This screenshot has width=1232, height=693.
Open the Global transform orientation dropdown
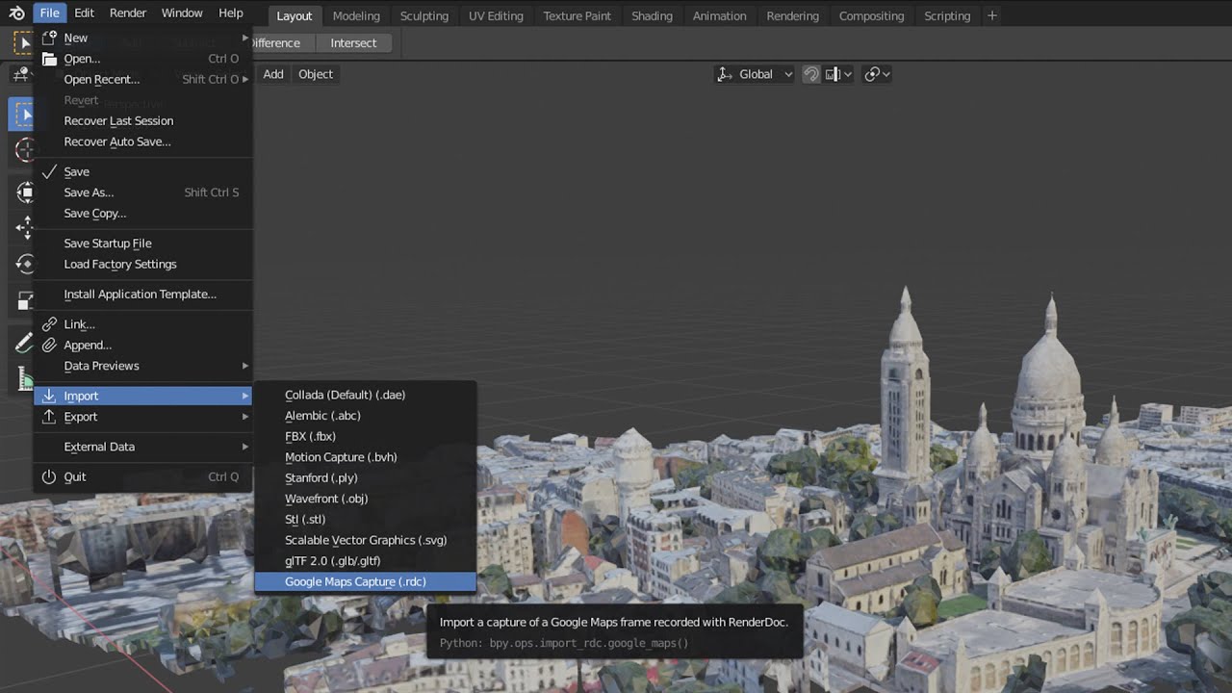click(x=756, y=74)
